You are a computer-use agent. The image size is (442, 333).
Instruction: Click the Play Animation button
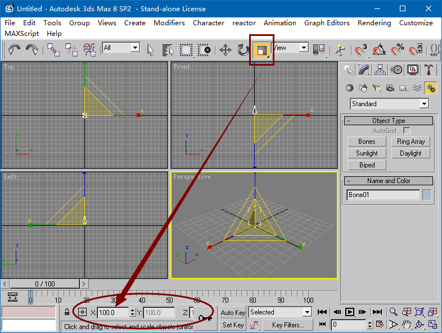coord(350,312)
